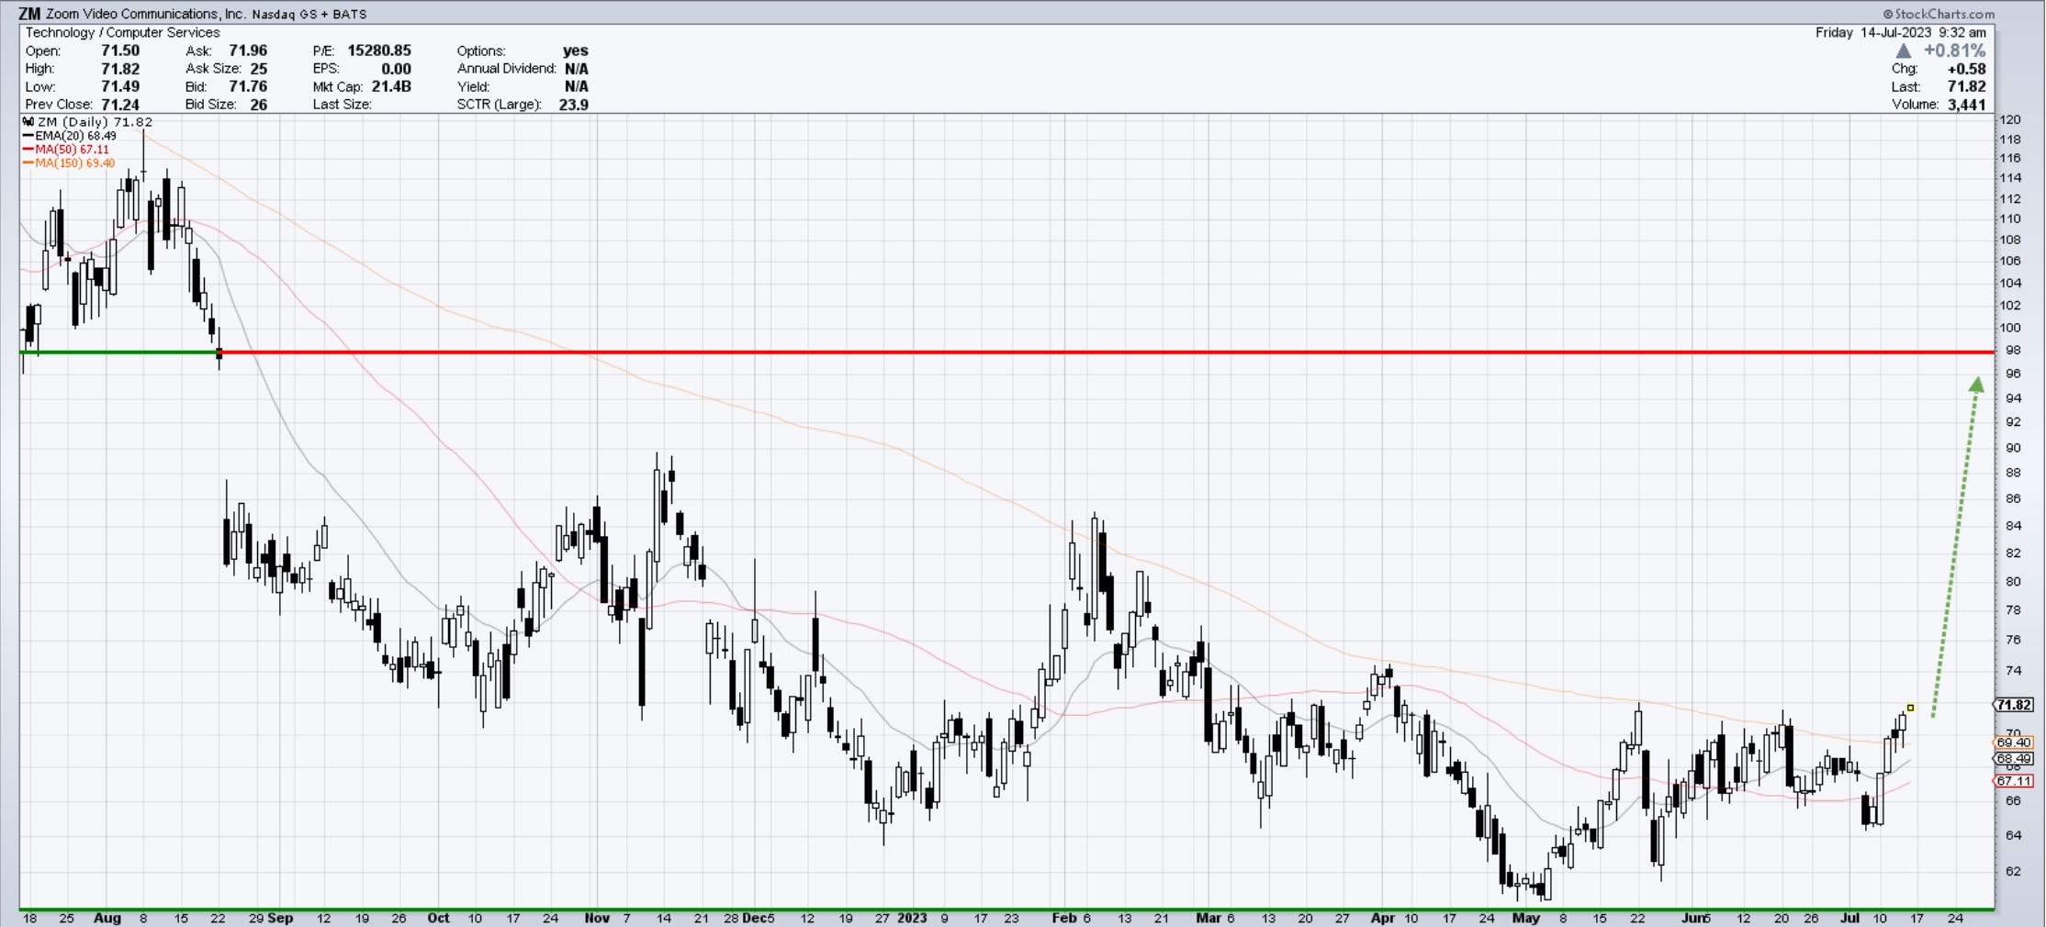This screenshot has height=927, width=2046.
Task: Click the 69.40 MA(150) tag on right axis
Action: click(2014, 743)
